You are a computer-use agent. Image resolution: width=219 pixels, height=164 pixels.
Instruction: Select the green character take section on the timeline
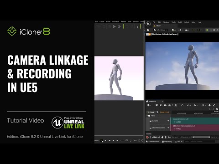click(x=195, y=121)
